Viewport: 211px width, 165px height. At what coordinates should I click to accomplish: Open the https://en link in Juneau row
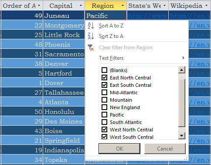click(190, 16)
